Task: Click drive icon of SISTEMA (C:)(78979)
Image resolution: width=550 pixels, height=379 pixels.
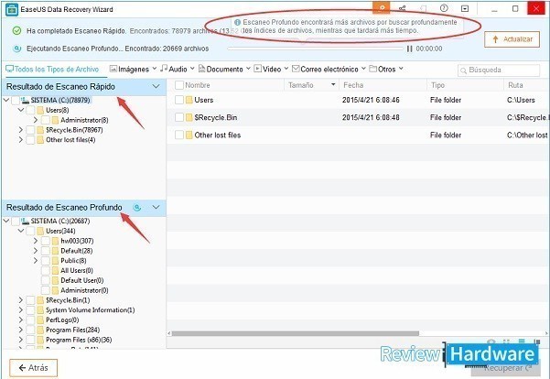Action: (x=25, y=101)
